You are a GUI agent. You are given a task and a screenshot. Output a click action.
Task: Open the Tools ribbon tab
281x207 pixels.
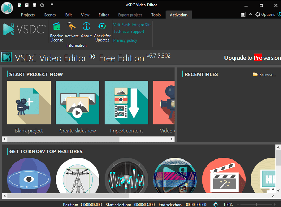(156, 15)
